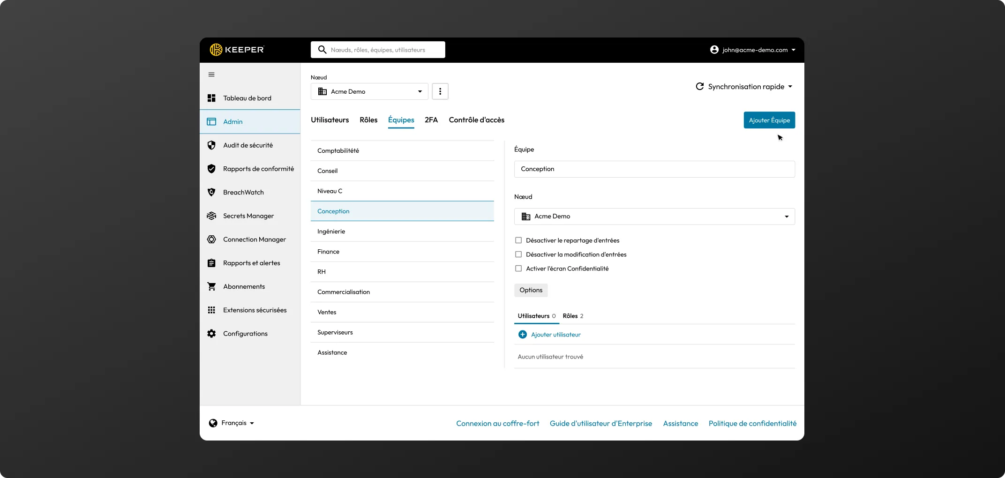
Task: Click the BreachWatch icon
Action: pyautogui.click(x=211, y=192)
